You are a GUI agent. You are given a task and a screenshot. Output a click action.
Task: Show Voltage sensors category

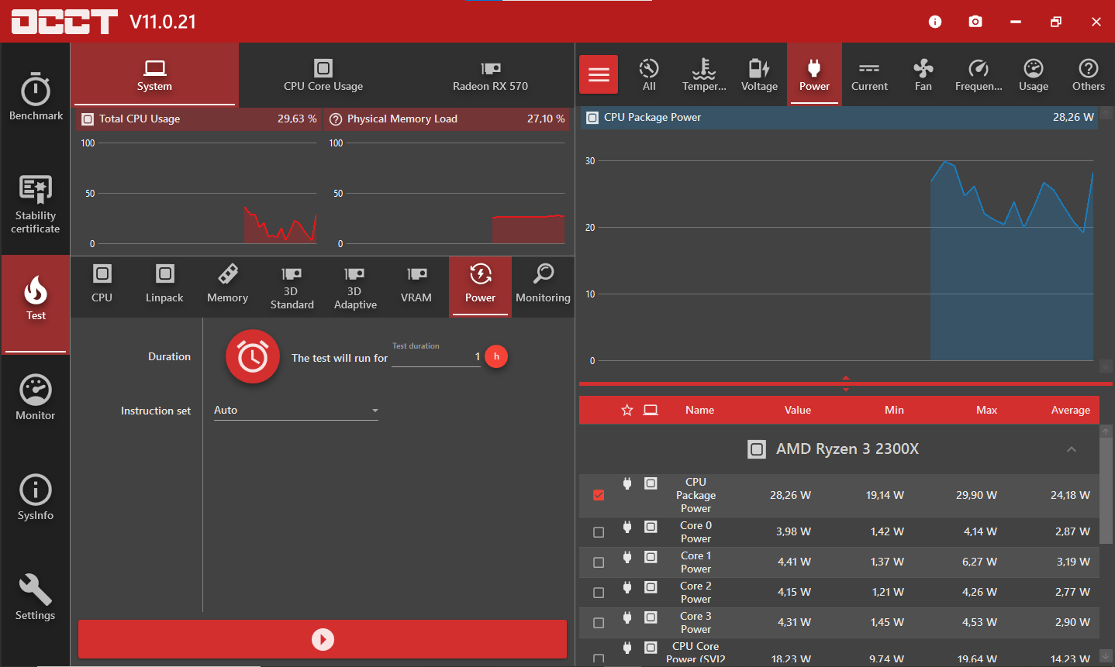tap(759, 74)
